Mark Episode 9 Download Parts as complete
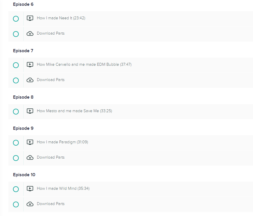The image size is (253, 216). point(16,158)
